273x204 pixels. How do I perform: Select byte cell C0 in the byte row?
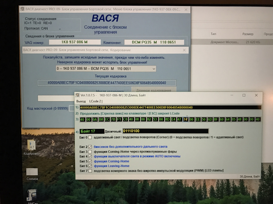point(125,119)
